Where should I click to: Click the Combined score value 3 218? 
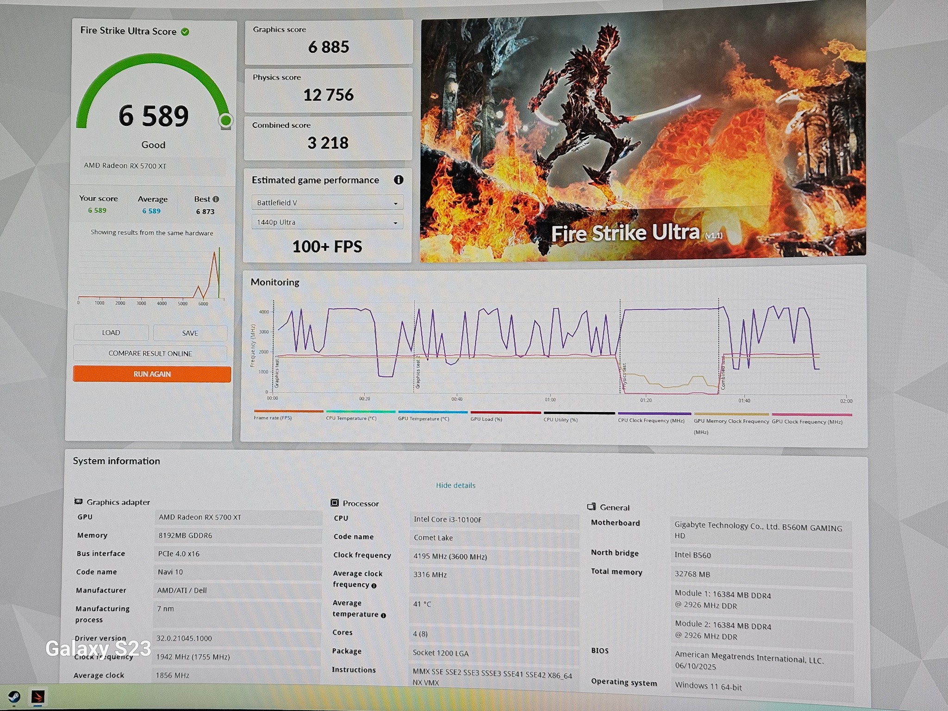[x=328, y=143]
